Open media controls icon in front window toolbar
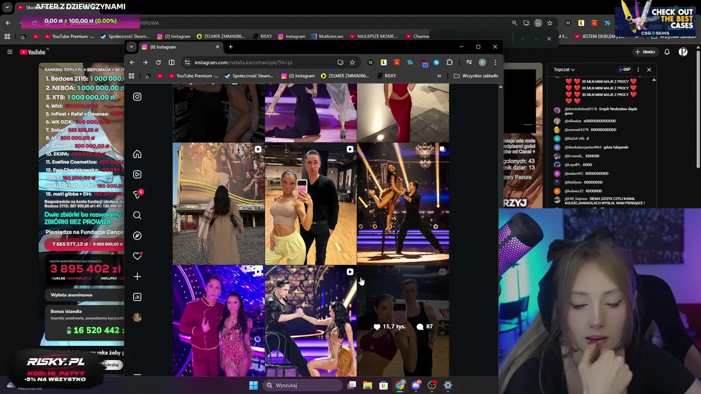The width and height of the screenshot is (701, 394). click(x=469, y=62)
